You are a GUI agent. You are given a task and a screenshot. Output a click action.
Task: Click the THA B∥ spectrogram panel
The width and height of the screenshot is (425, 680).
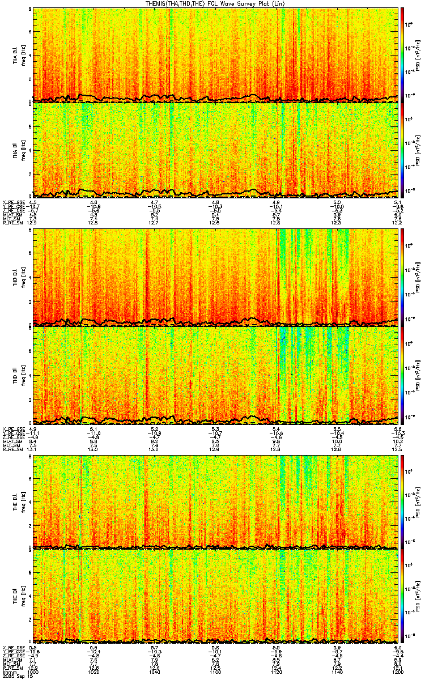[x=215, y=150]
